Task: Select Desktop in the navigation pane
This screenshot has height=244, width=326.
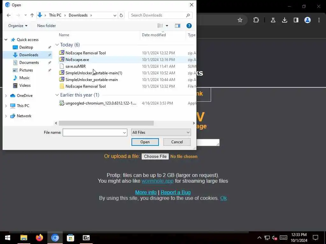Action: point(26,47)
